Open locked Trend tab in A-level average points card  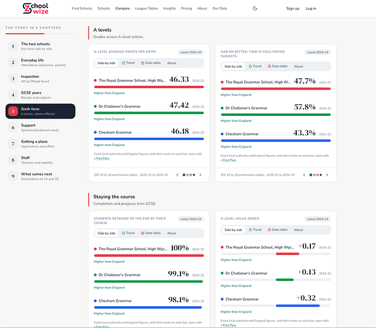coord(128,63)
